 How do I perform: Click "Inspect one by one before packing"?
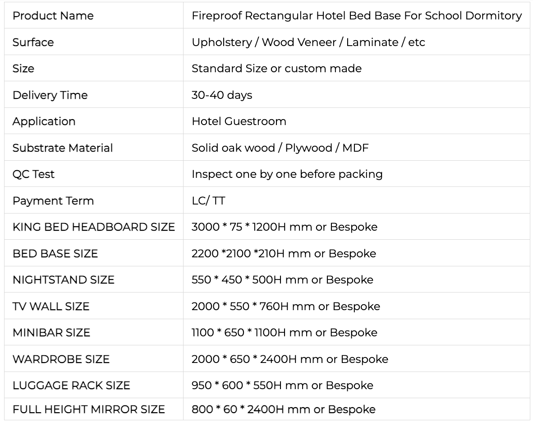click(x=287, y=174)
